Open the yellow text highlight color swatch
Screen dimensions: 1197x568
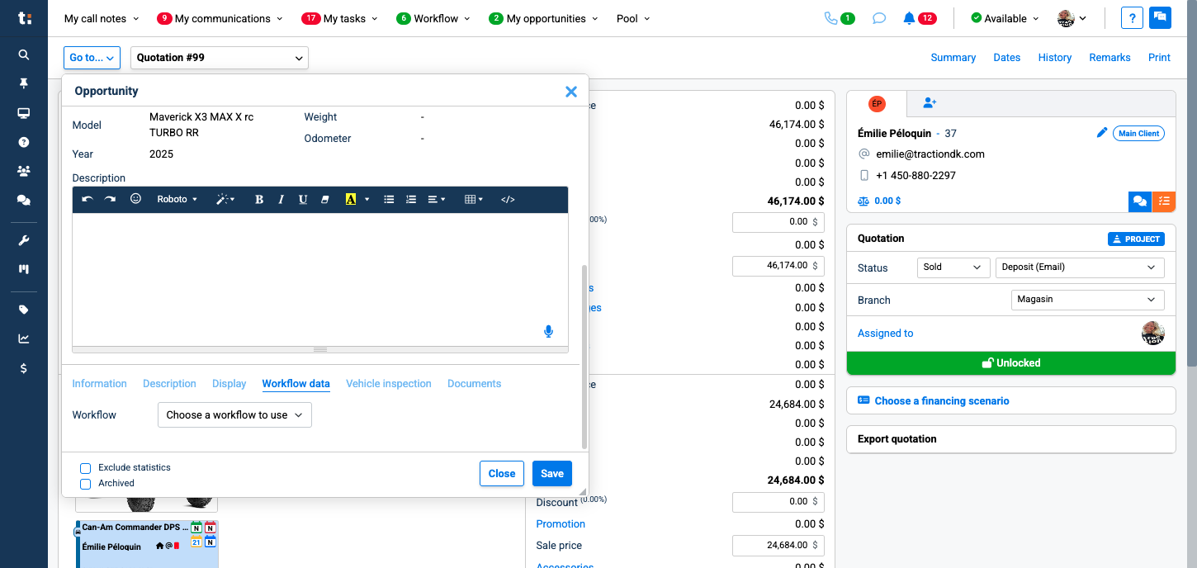(351, 200)
